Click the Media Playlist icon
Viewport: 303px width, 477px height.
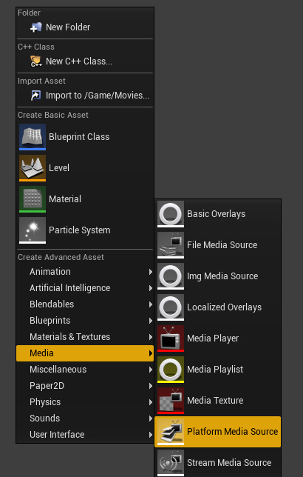pyautogui.click(x=170, y=370)
